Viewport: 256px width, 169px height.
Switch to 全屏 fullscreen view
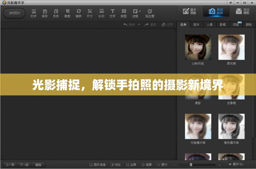coord(131,164)
